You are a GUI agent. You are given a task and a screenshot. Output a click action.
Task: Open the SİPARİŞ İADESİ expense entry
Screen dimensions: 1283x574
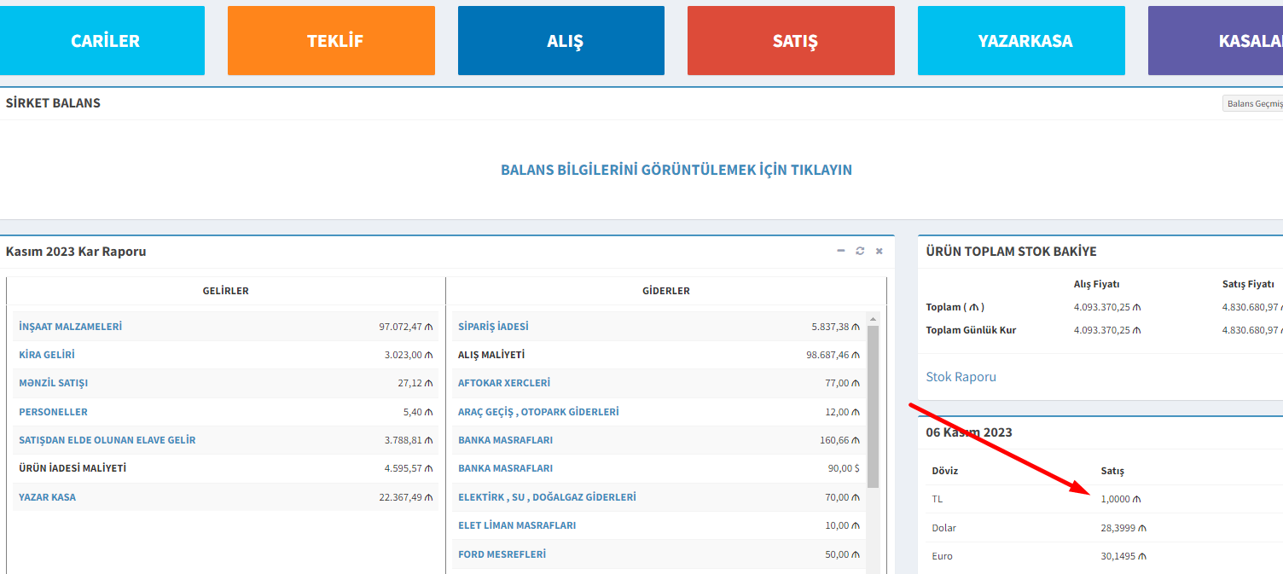pos(493,327)
